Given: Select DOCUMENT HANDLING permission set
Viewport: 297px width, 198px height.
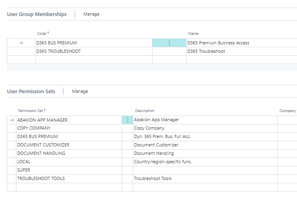Looking at the screenshot, I should (69, 154).
